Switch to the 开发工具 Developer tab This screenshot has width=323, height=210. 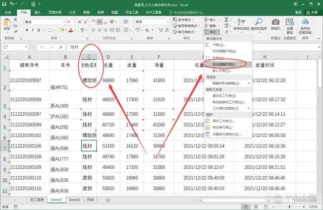(x=132, y=13)
